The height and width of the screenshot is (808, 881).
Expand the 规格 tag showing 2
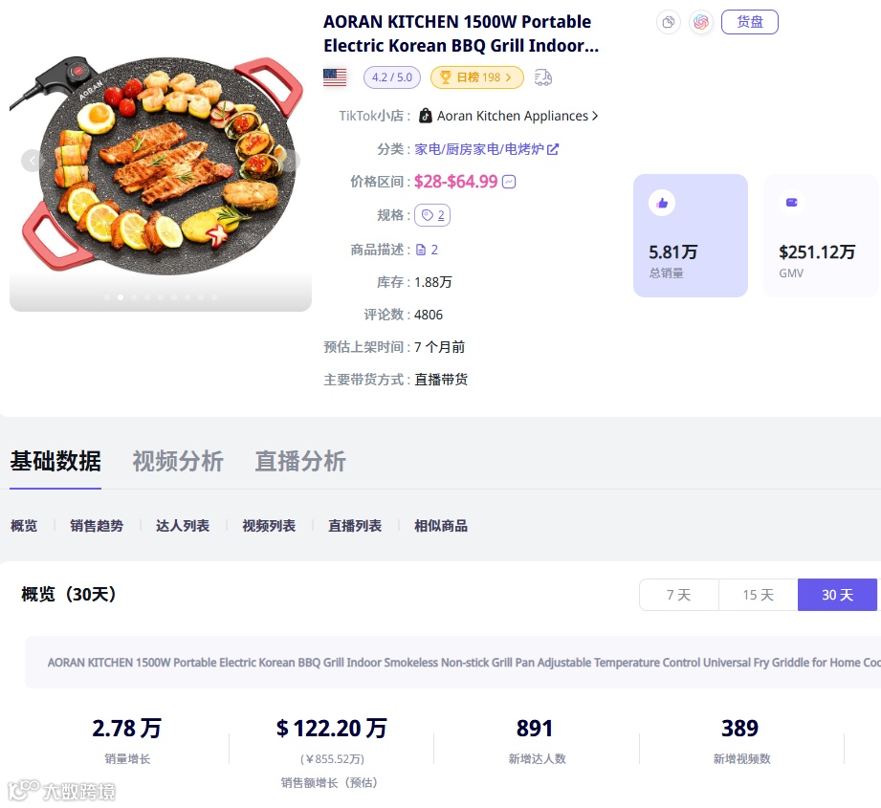[432, 215]
